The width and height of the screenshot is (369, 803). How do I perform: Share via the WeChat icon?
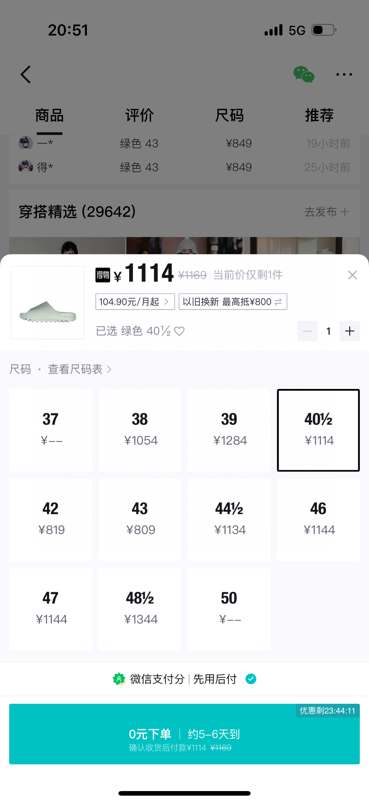click(x=304, y=74)
